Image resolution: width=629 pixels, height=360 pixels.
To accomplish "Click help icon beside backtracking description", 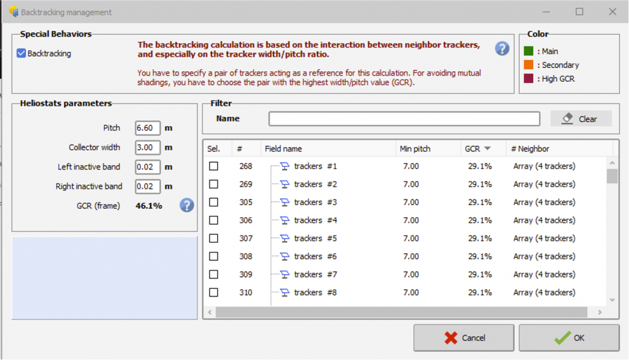I will (502, 49).
